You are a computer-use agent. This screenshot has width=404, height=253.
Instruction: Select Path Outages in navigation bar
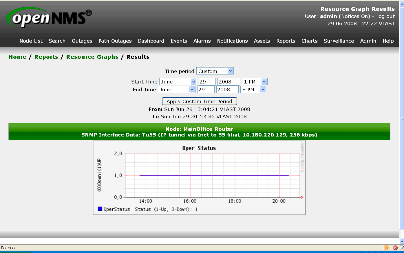[x=115, y=41]
